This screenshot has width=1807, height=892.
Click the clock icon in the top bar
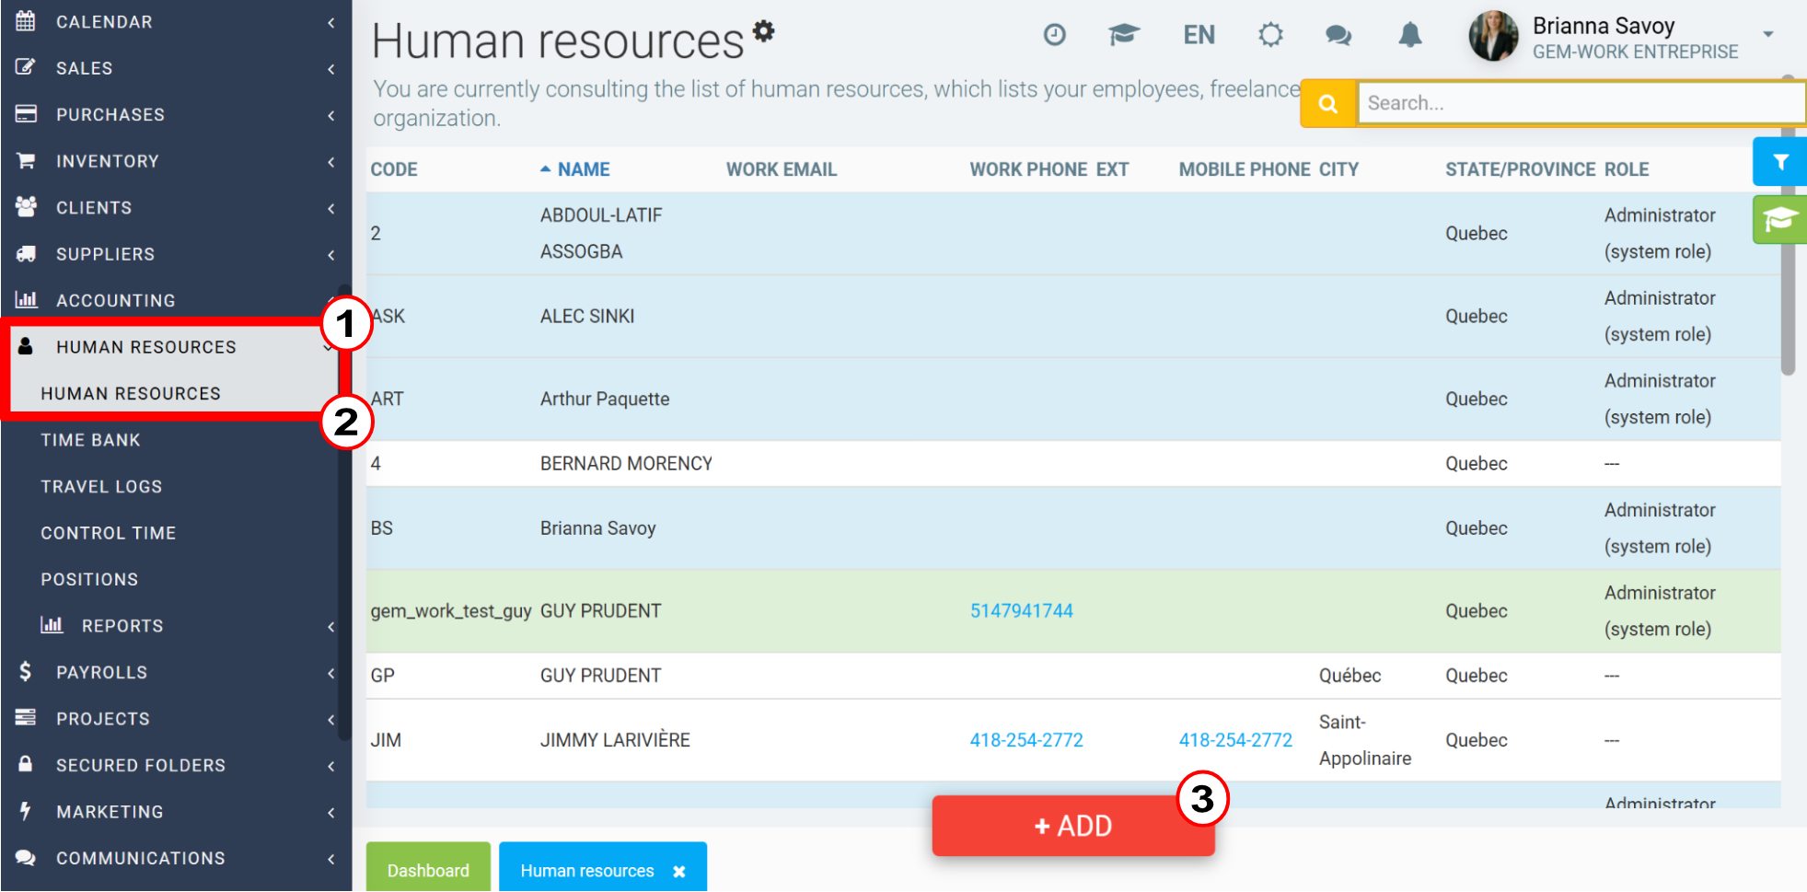click(1054, 35)
